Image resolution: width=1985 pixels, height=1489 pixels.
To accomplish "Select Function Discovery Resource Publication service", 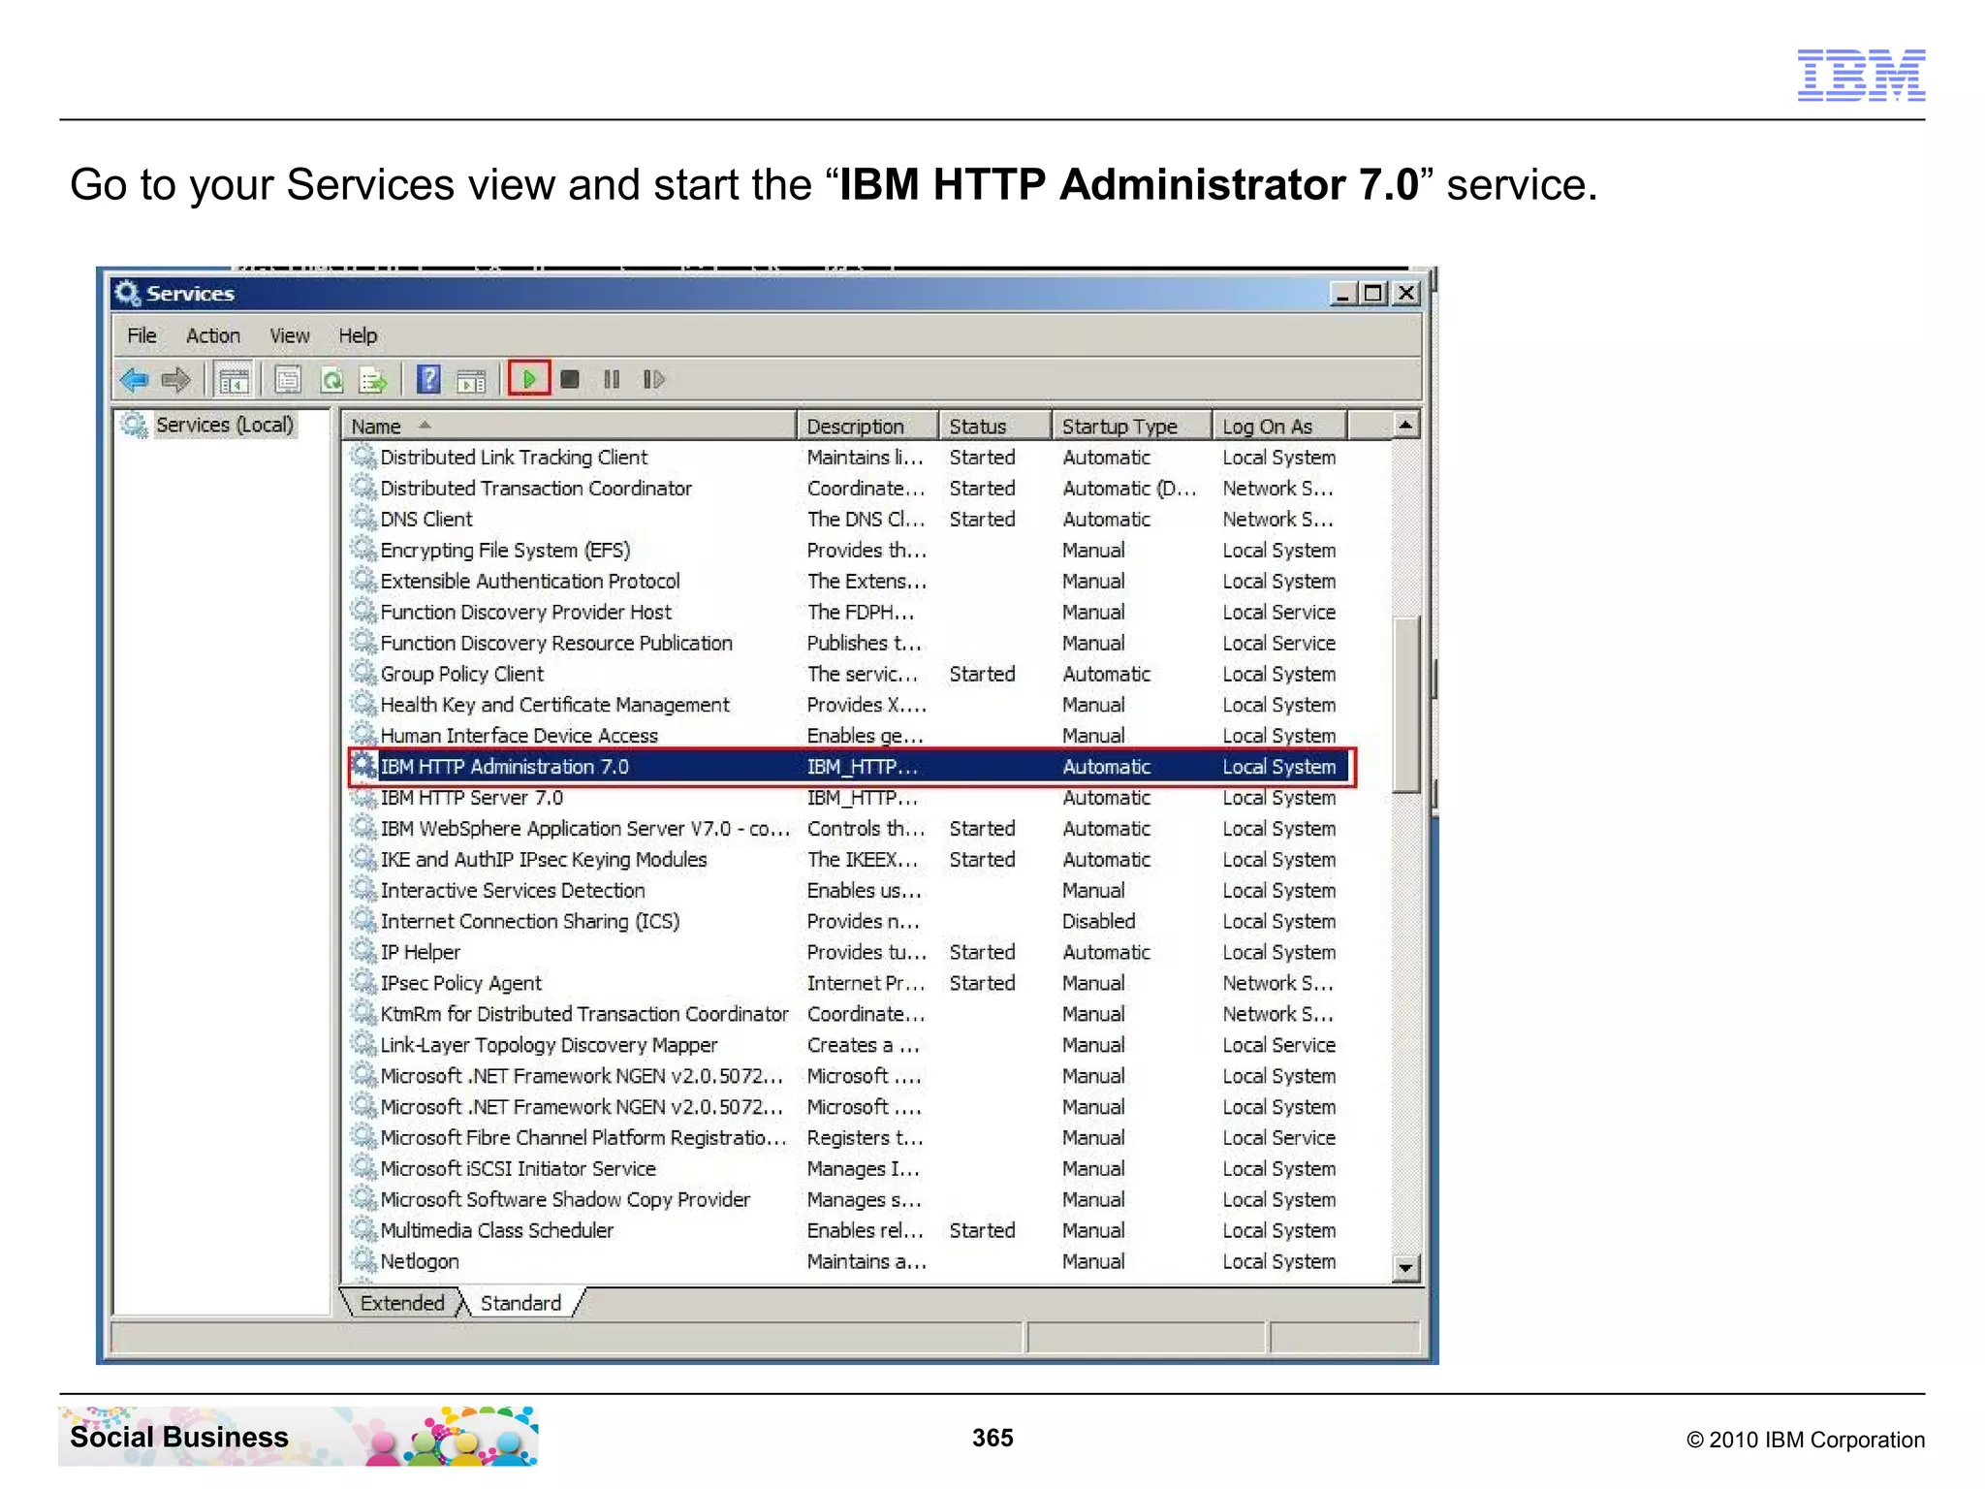I will point(848,643).
